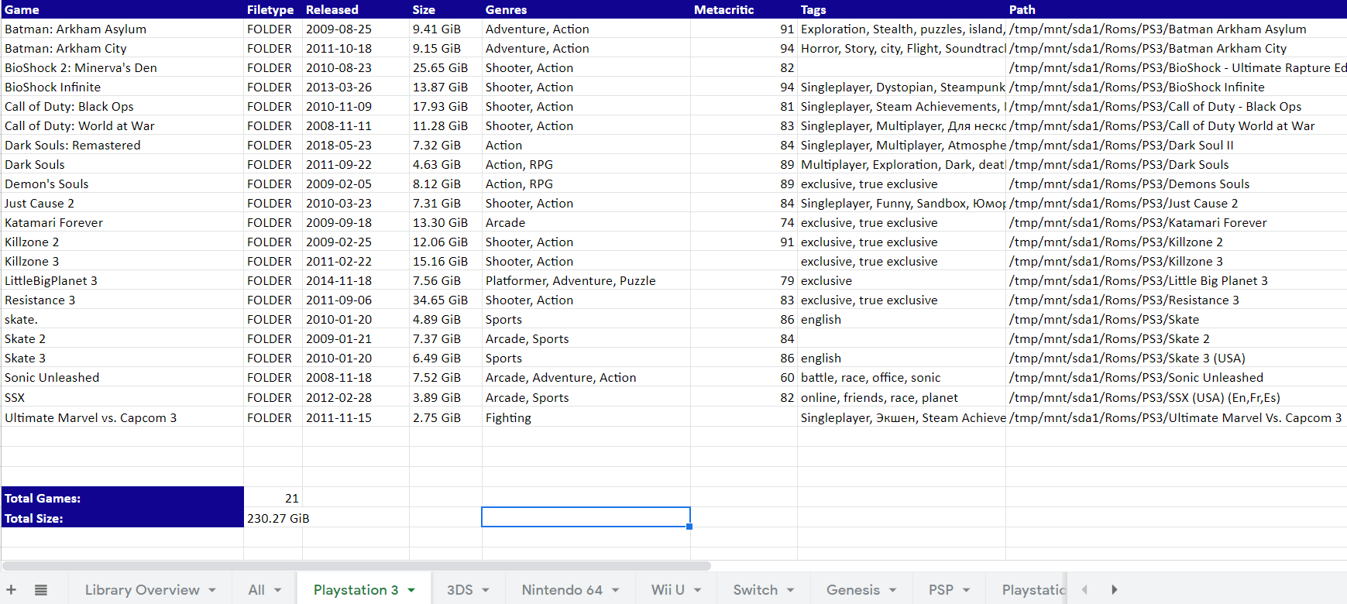Screen dimensions: 1347x604
Task: Select the Playstation 3 sheet tab
Action: coord(356,590)
